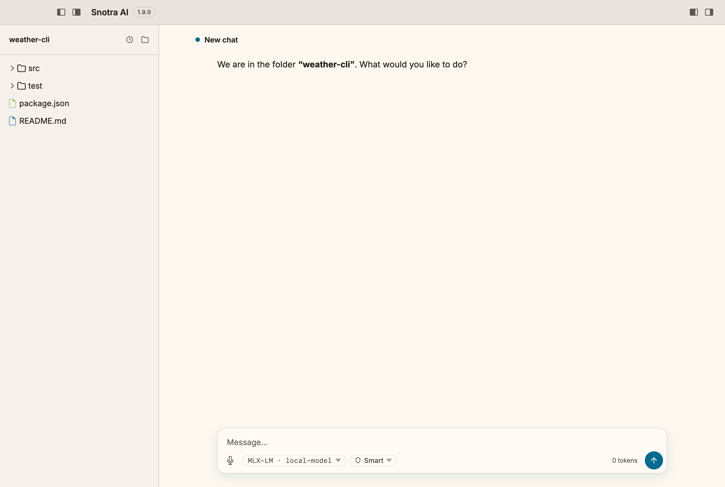The height and width of the screenshot is (487, 725).
Task: Toggle the wide left sidebar layout icon
Action: click(76, 12)
